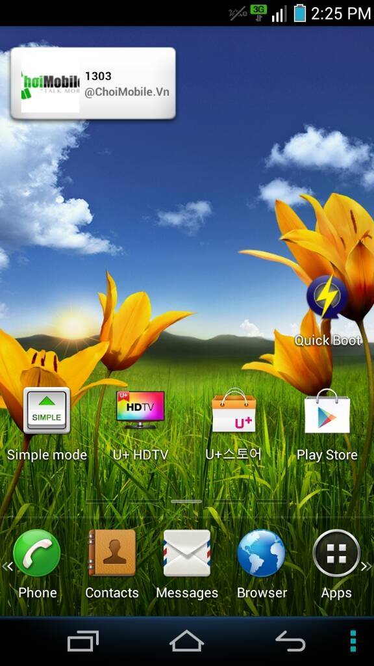Expand dock right with double chevron

[366, 566]
